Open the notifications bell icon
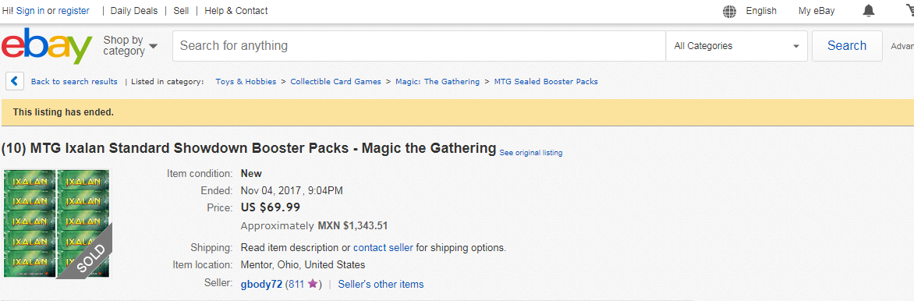Image resolution: width=914 pixels, height=301 pixels. 869,10
